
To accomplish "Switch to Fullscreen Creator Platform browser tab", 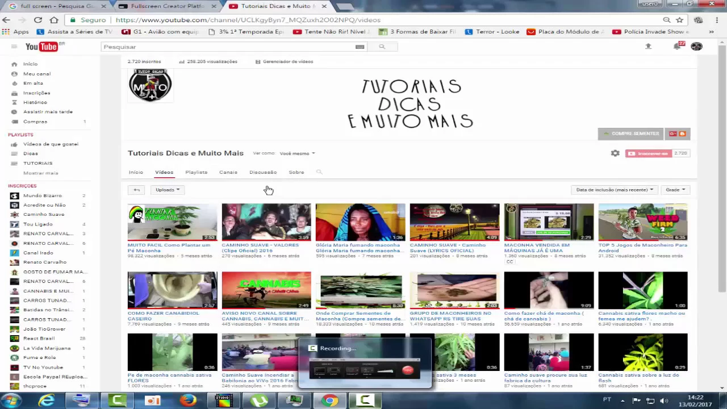I will point(168,6).
